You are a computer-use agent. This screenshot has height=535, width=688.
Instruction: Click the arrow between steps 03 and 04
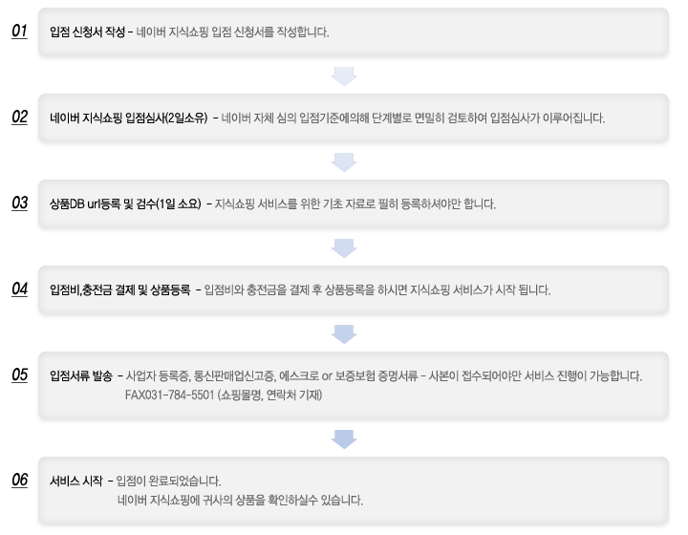pyautogui.click(x=344, y=247)
